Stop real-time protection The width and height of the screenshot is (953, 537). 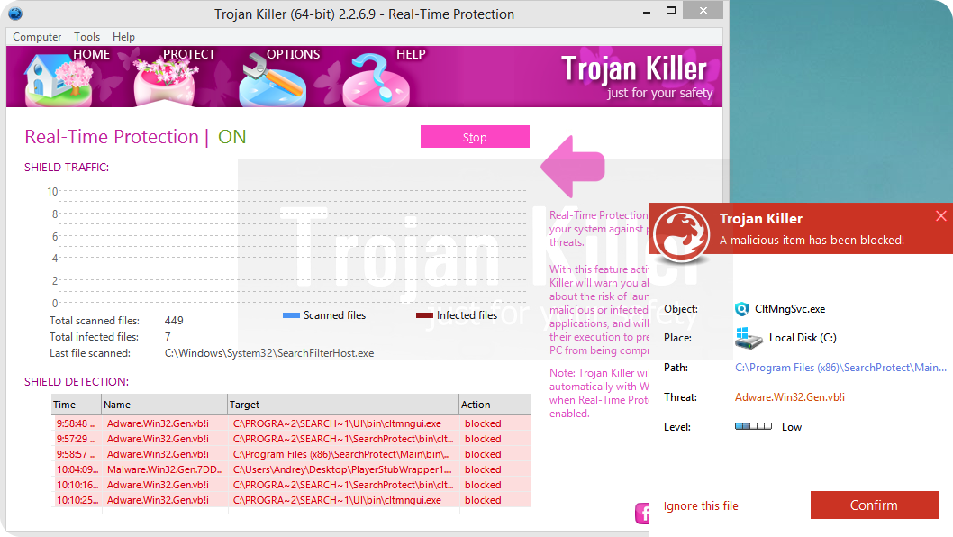[x=475, y=137]
